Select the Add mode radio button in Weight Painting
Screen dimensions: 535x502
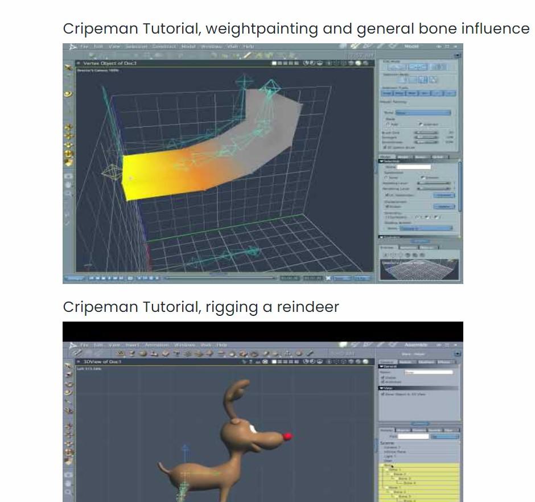coord(388,124)
